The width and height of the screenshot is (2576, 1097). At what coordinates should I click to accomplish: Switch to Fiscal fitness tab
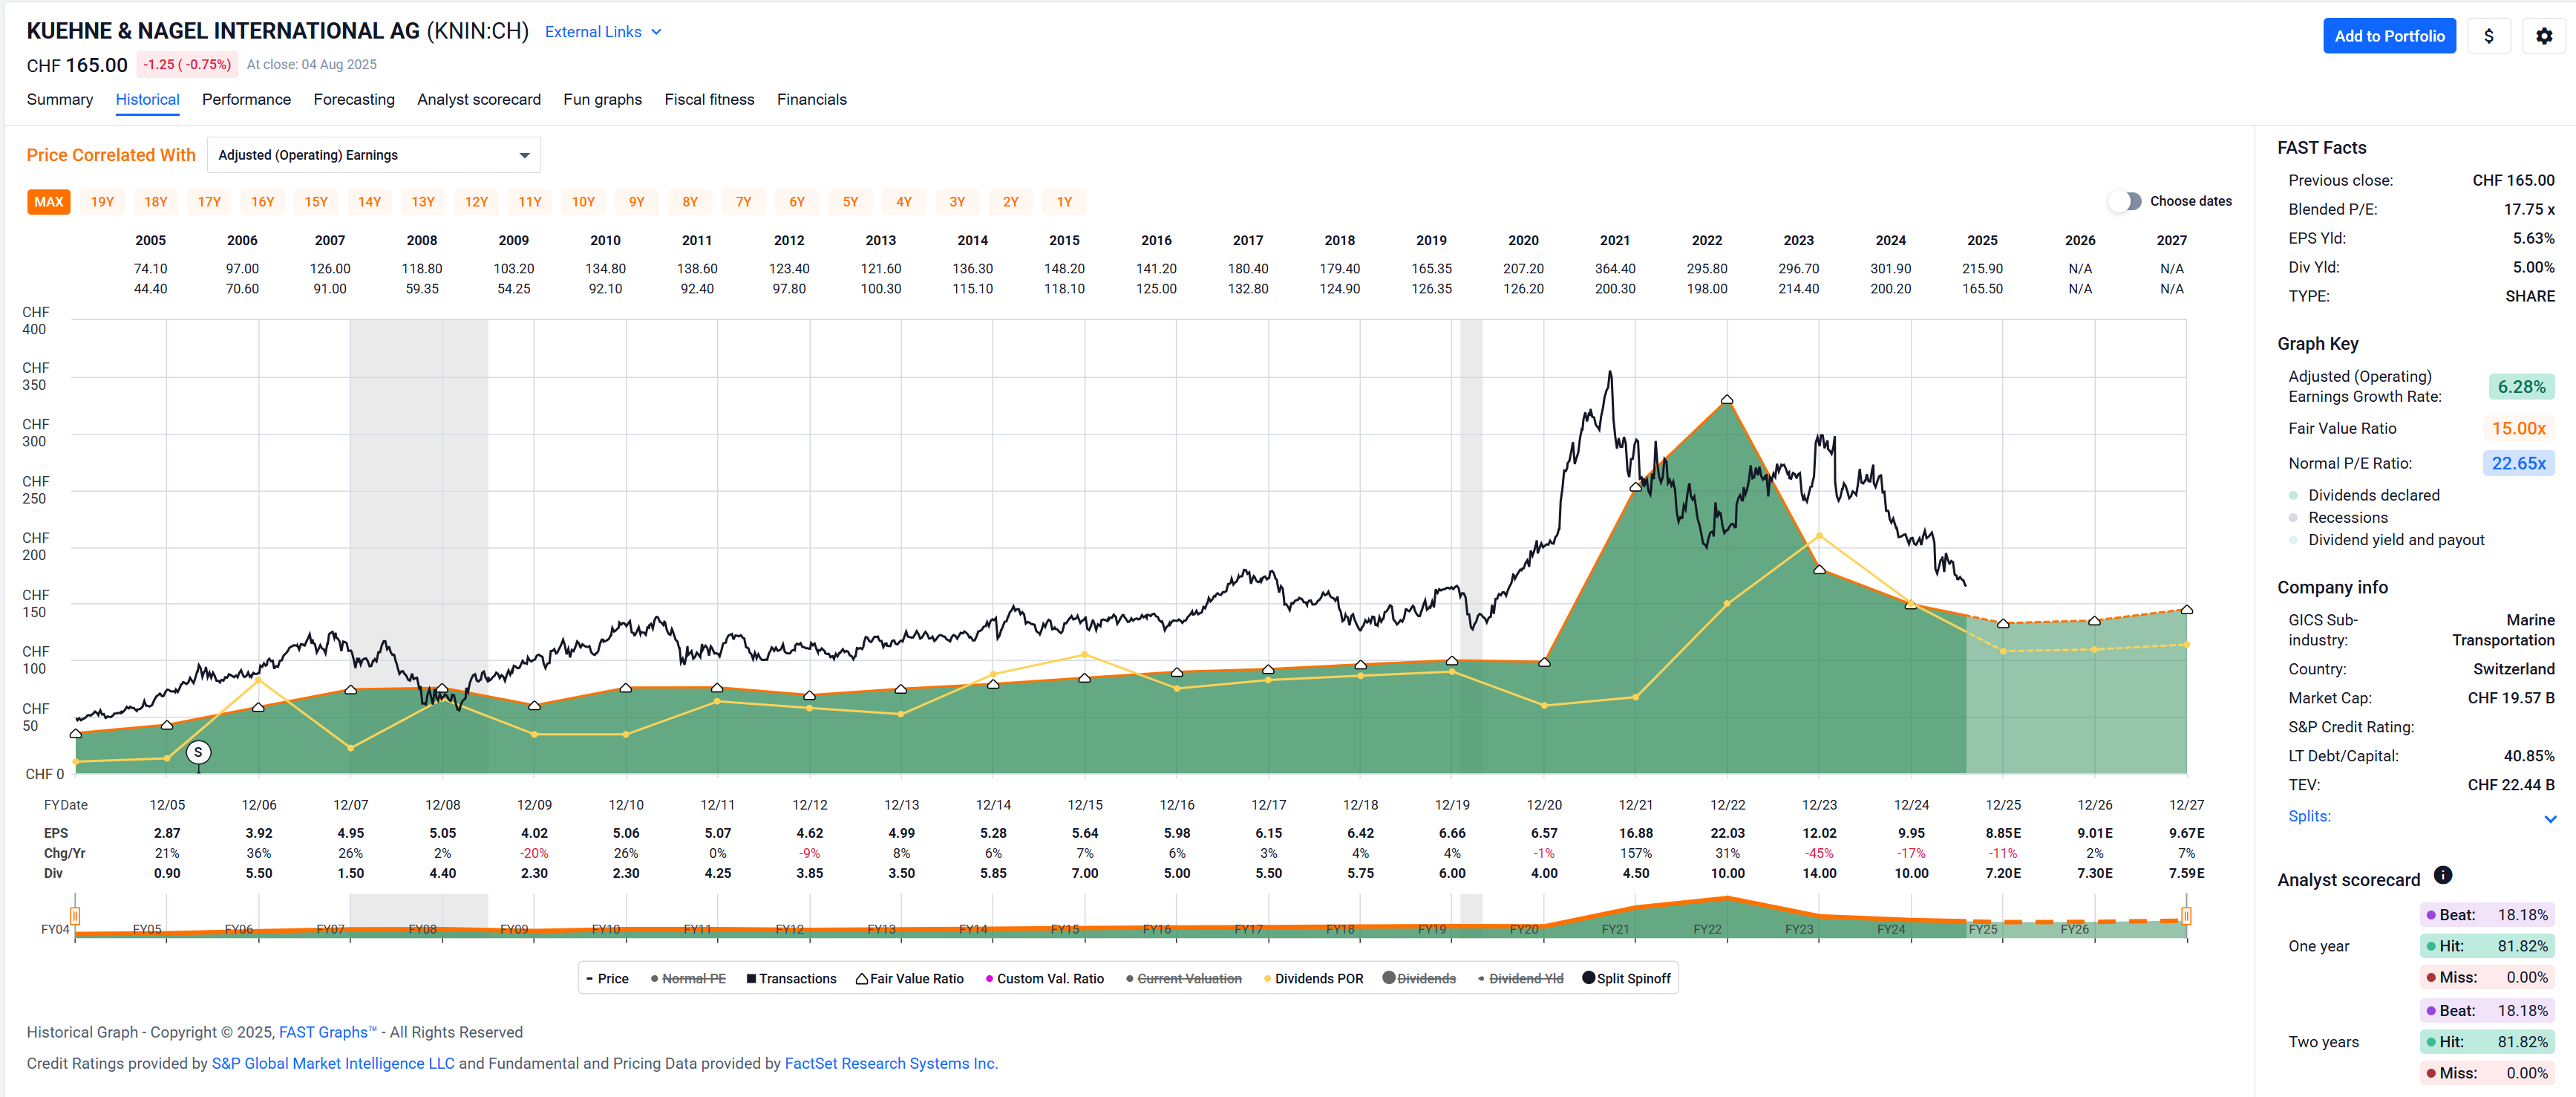[x=709, y=99]
